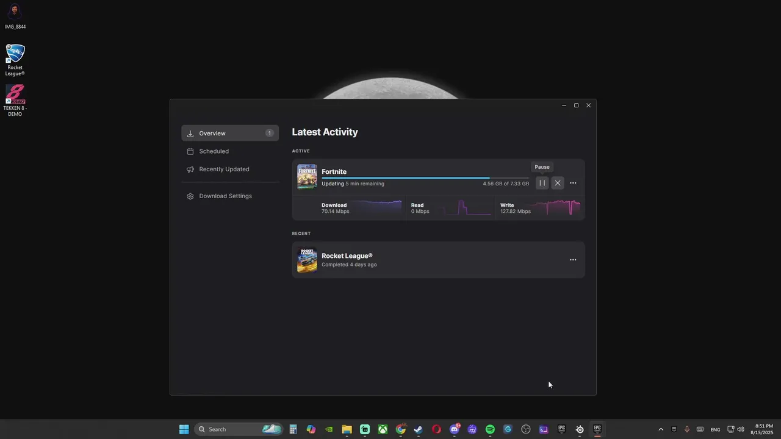
Task: Click the taskbar Search box
Action: (239, 429)
